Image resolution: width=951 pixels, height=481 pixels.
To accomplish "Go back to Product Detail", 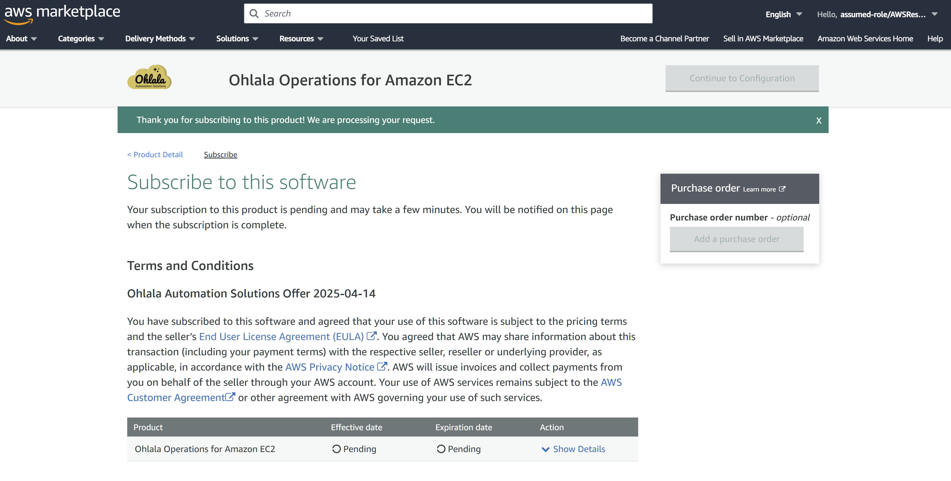I will [x=155, y=154].
